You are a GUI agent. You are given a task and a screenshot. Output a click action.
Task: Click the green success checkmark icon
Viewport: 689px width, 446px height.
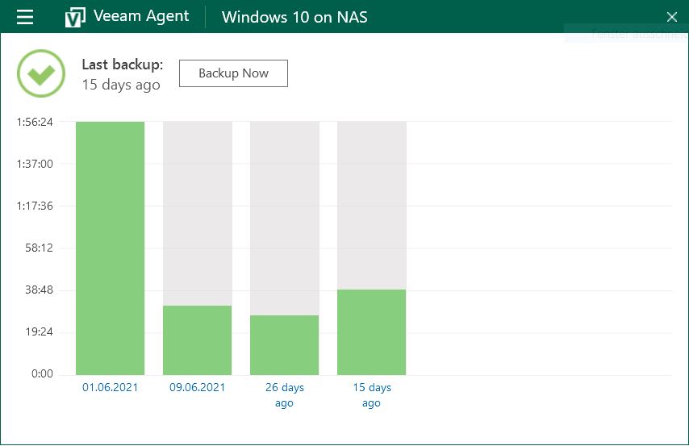coord(41,73)
